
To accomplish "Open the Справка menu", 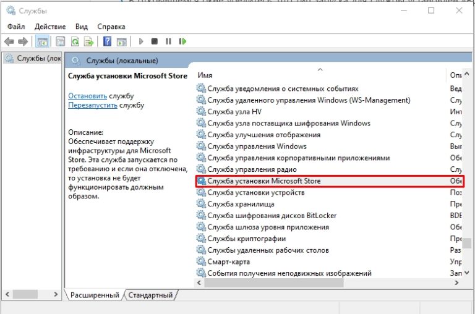I will [111, 27].
